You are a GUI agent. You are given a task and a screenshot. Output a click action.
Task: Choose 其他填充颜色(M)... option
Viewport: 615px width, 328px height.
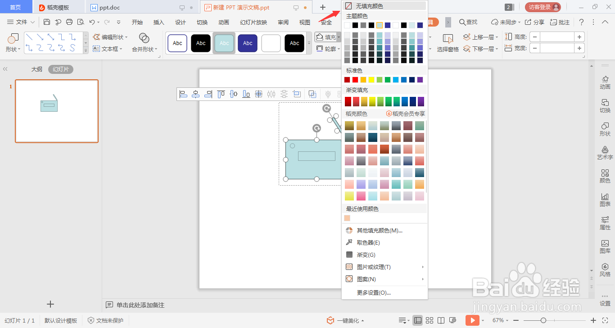click(385, 230)
